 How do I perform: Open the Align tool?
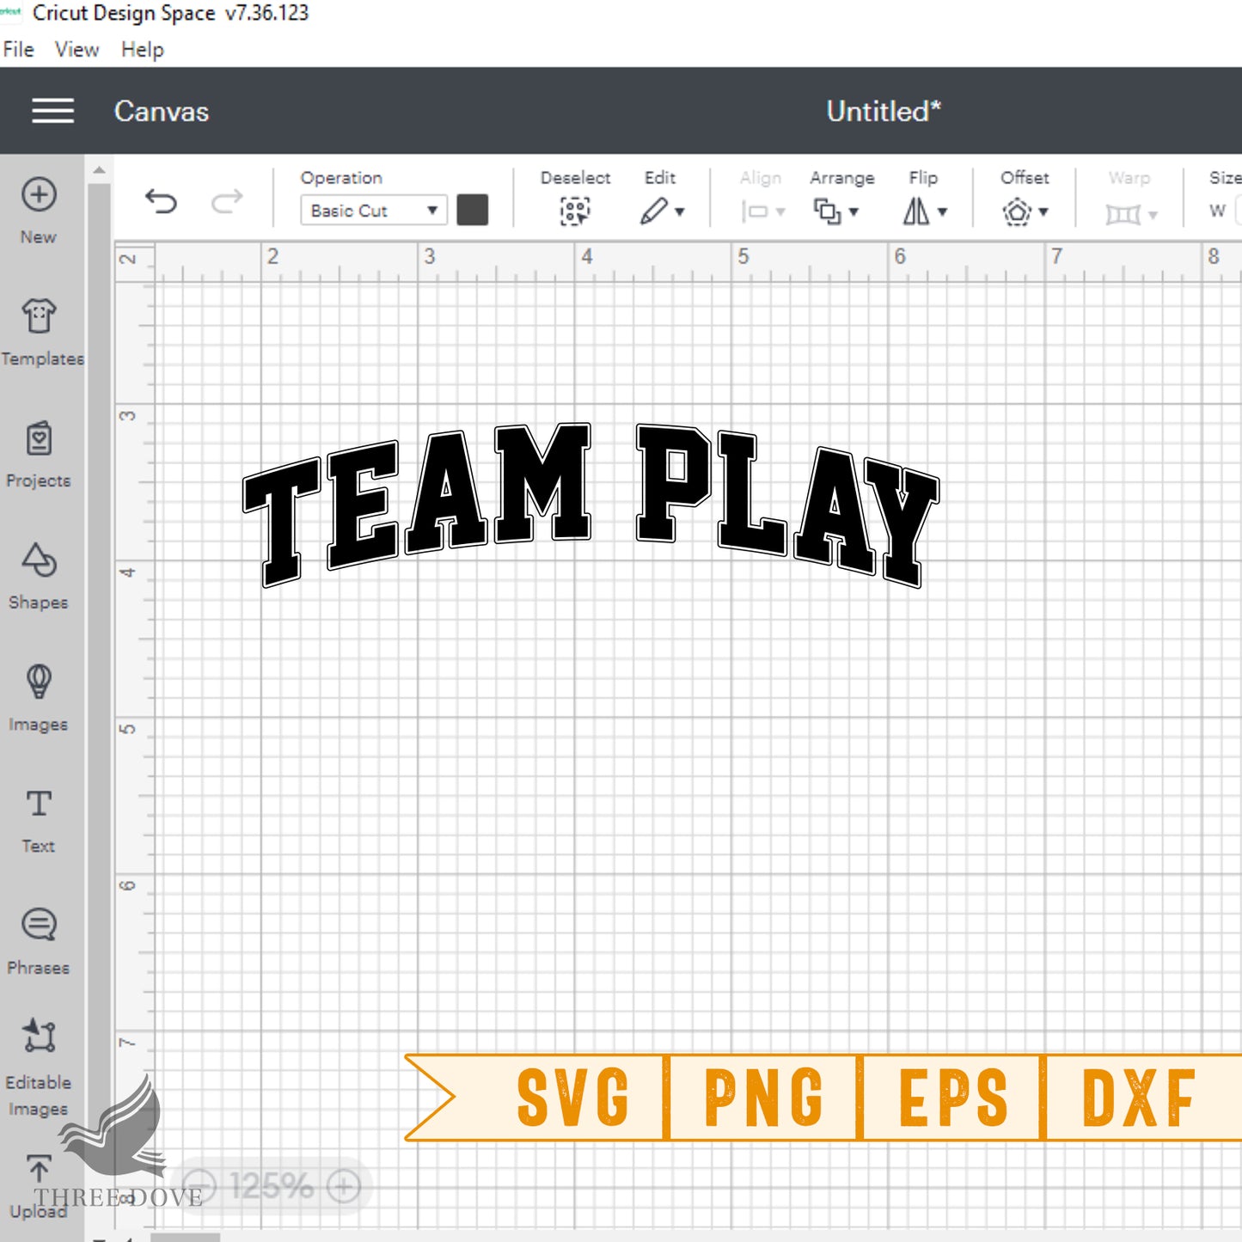pos(755,211)
